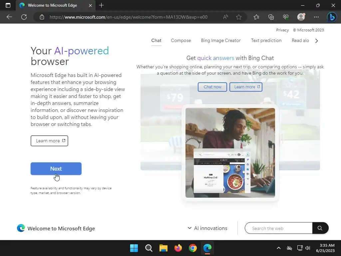Viewport: 341px width, 256px height.
Task: Open the profile avatar menu
Action: pos(301,17)
